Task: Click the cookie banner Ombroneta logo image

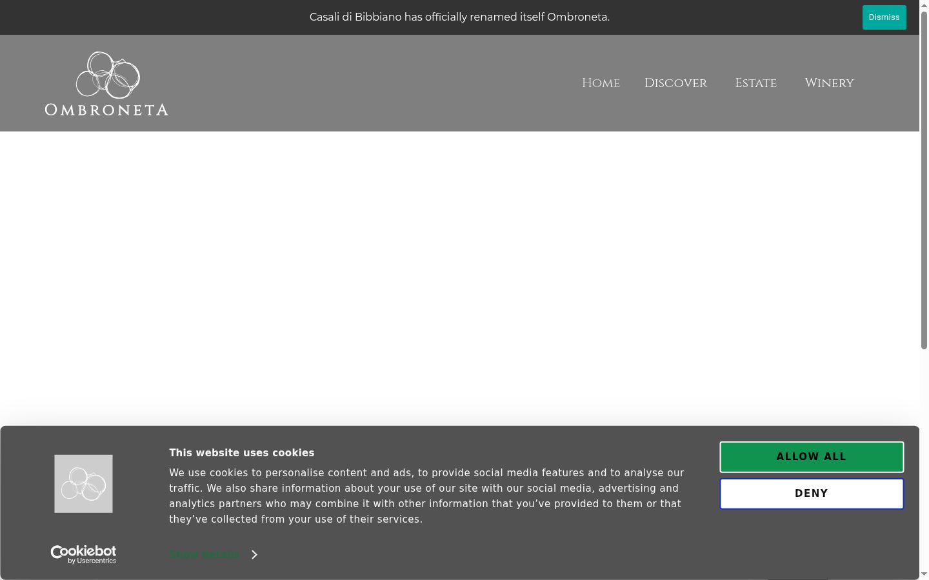Action: 83,484
